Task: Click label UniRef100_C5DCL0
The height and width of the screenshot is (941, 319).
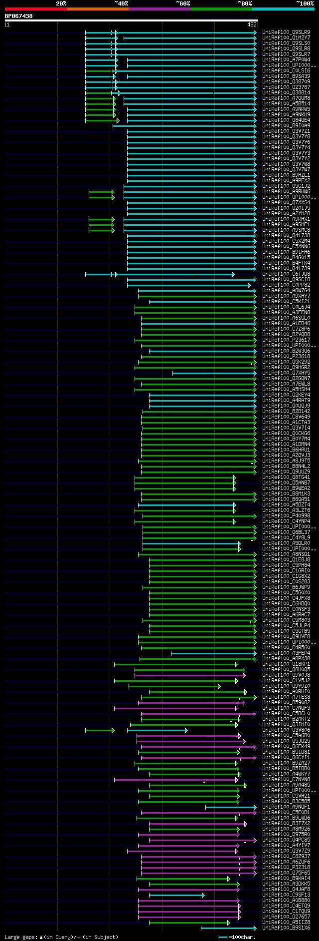Action: click(x=286, y=713)
